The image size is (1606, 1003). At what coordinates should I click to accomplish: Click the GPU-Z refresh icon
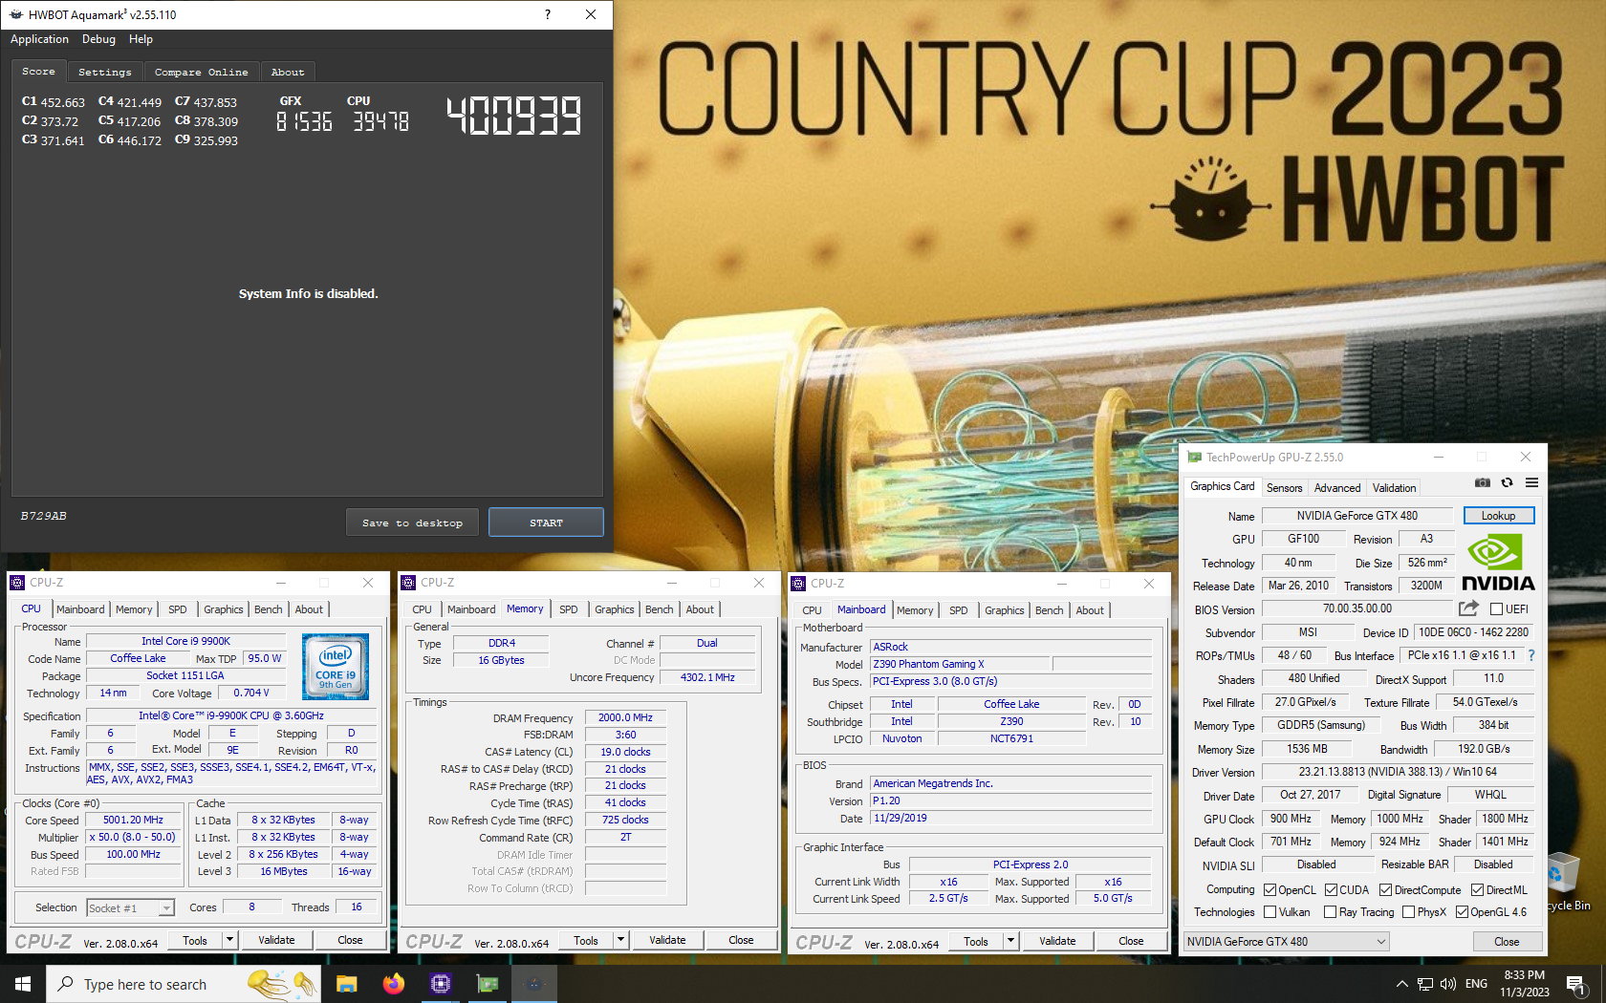point(1507,483)
